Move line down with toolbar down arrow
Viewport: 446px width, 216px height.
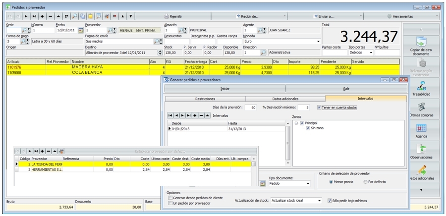(130, 16)
